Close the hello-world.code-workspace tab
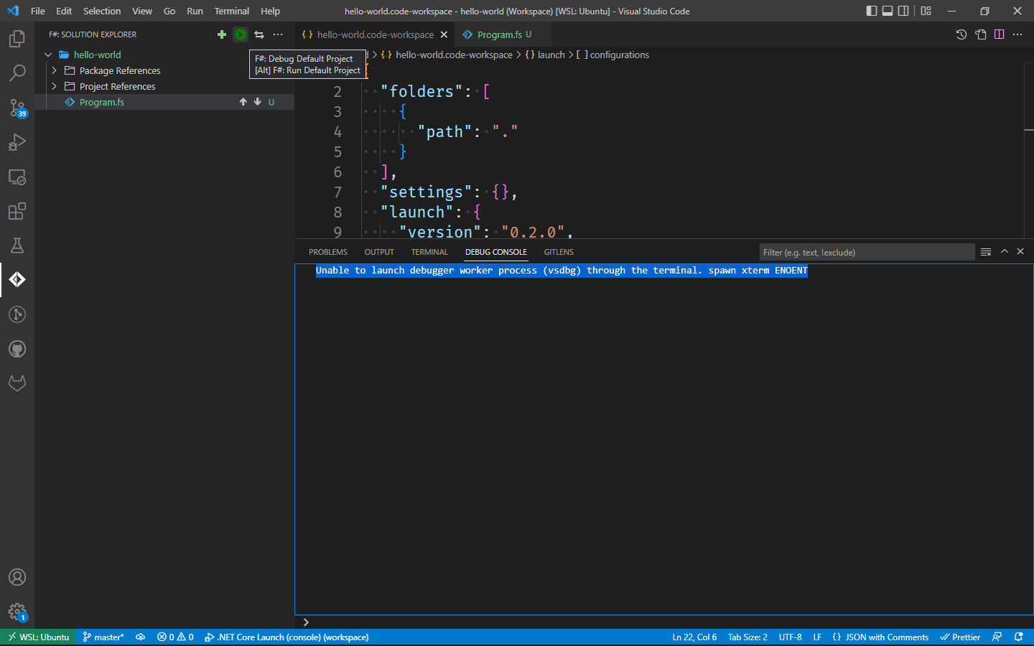The image size is (1034, 646). [x=444, y=34]
